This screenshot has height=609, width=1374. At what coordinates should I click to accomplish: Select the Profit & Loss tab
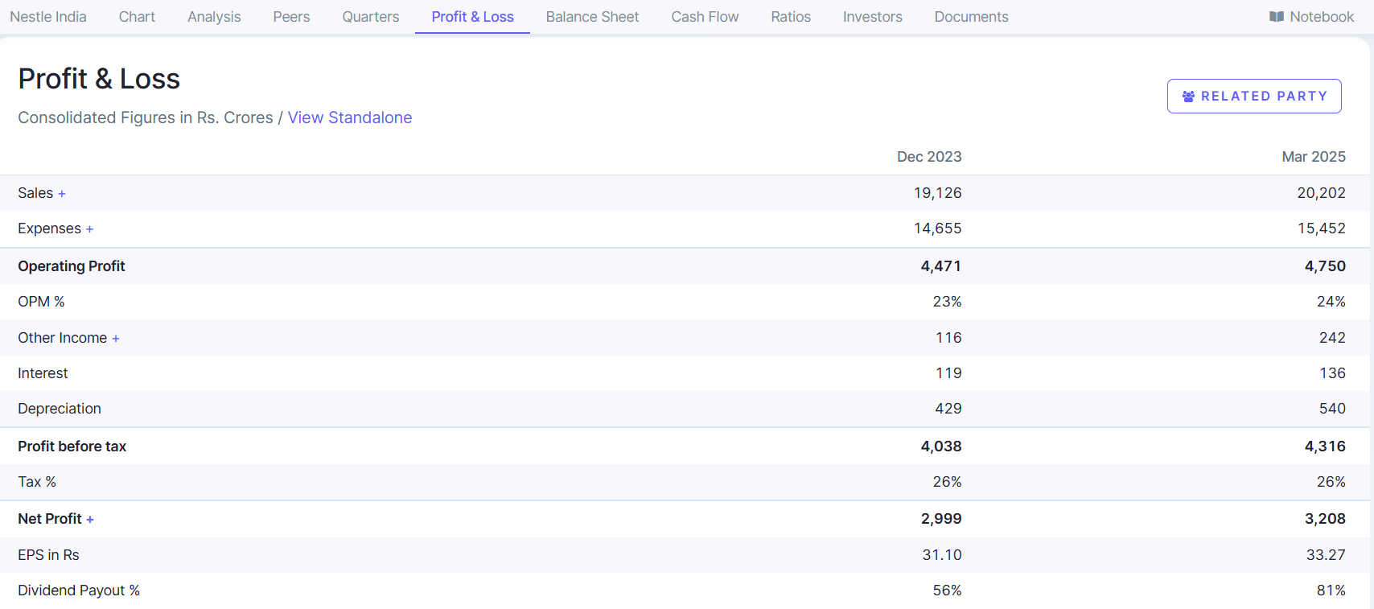click(x=472, y=17)
